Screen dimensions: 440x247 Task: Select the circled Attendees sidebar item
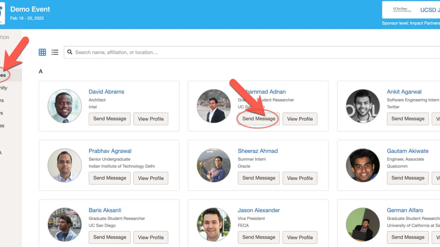(4, 75)
